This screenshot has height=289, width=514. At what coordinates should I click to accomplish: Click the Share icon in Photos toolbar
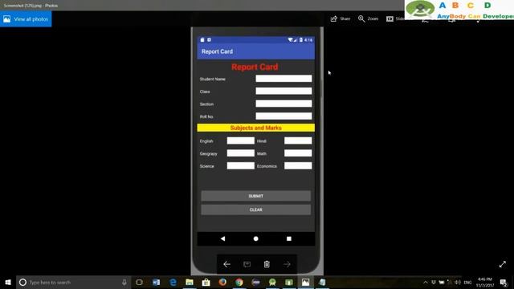click(334, 18)
